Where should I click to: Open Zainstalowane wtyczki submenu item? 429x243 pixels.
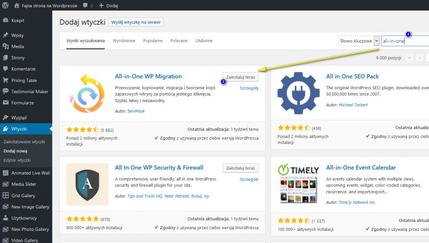[24, 141]
